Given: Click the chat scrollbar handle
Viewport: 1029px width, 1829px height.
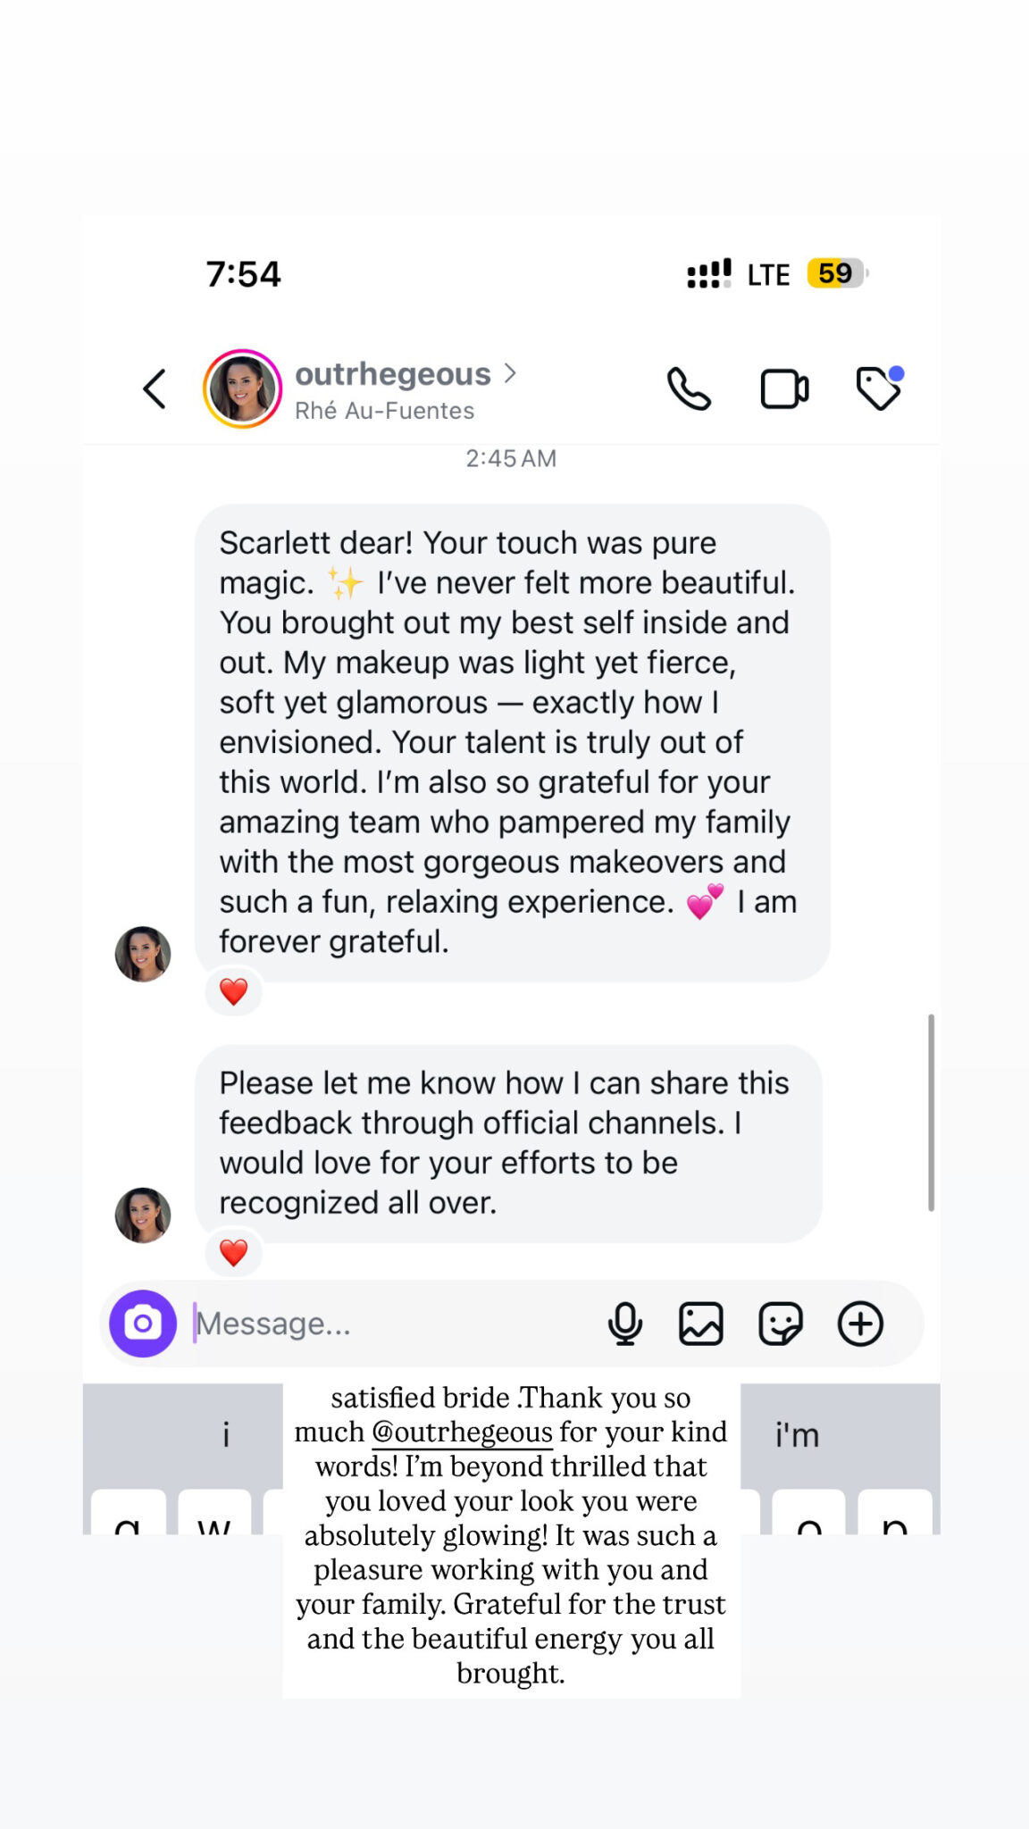Looking at the screenshot, I should coord(931,1112).
